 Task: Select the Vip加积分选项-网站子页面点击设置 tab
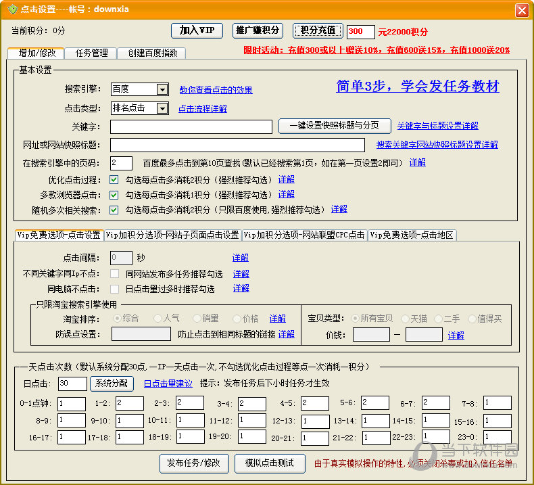click(172, 235)
